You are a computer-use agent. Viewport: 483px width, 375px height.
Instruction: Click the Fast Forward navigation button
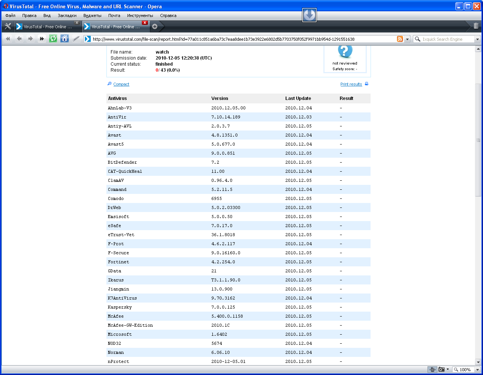[x=42, y=38]
